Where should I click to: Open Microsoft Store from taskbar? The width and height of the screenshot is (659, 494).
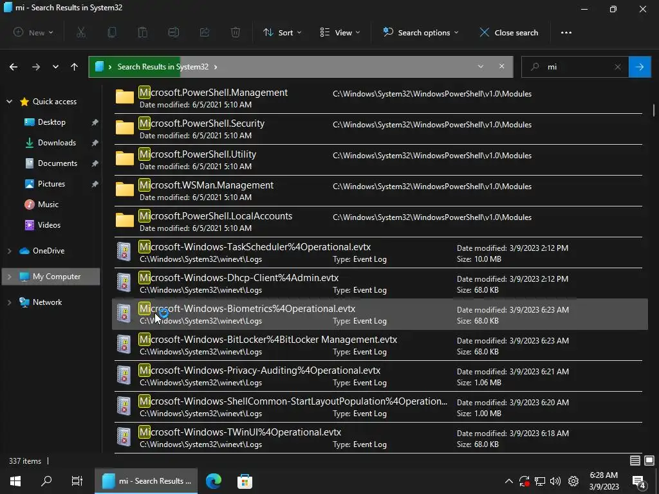point(245,481)
